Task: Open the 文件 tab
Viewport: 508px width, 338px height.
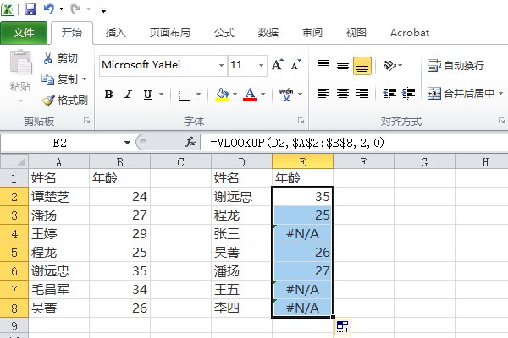Action: click(24, 33)
